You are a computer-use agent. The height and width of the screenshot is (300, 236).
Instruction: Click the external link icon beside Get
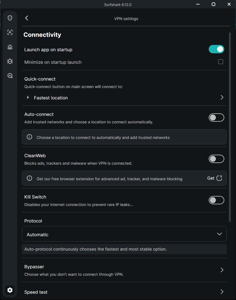click(x=219, y=178)
